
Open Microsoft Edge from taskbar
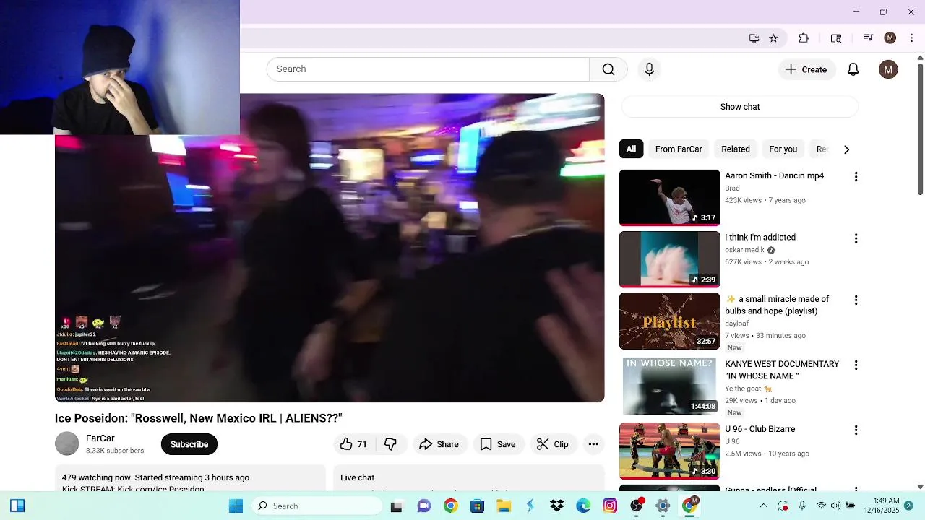[583, 506]
